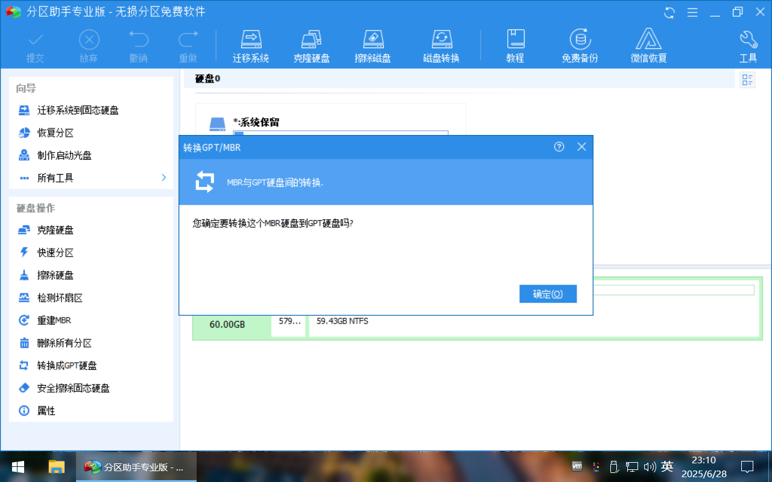Open the 教程 tutorial icon
This screenshot has width=772, height=482.
515,46
